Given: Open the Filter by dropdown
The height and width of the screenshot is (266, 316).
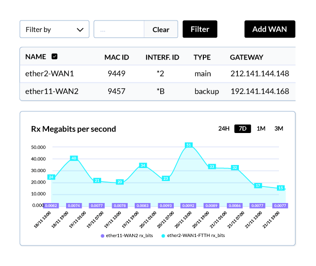Looking at the screenshot, I should click(55, 29).
